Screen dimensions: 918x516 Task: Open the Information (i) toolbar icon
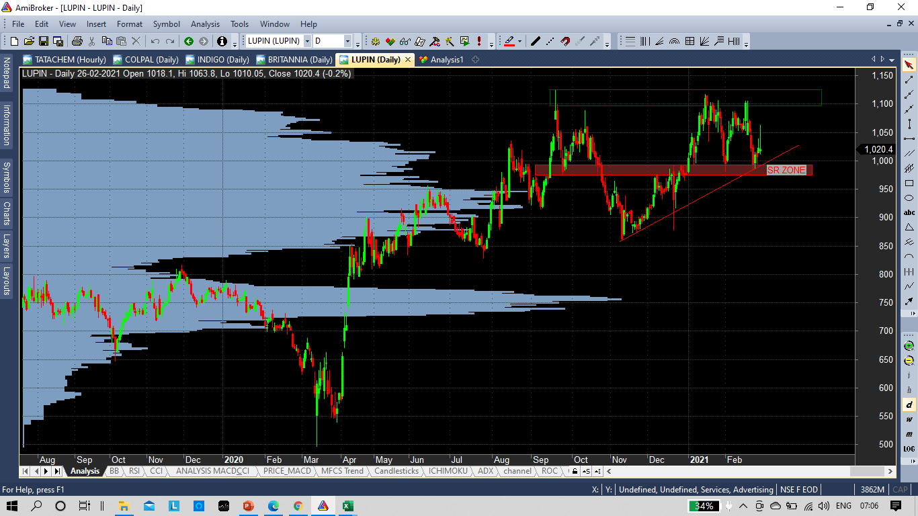[222, 41]
